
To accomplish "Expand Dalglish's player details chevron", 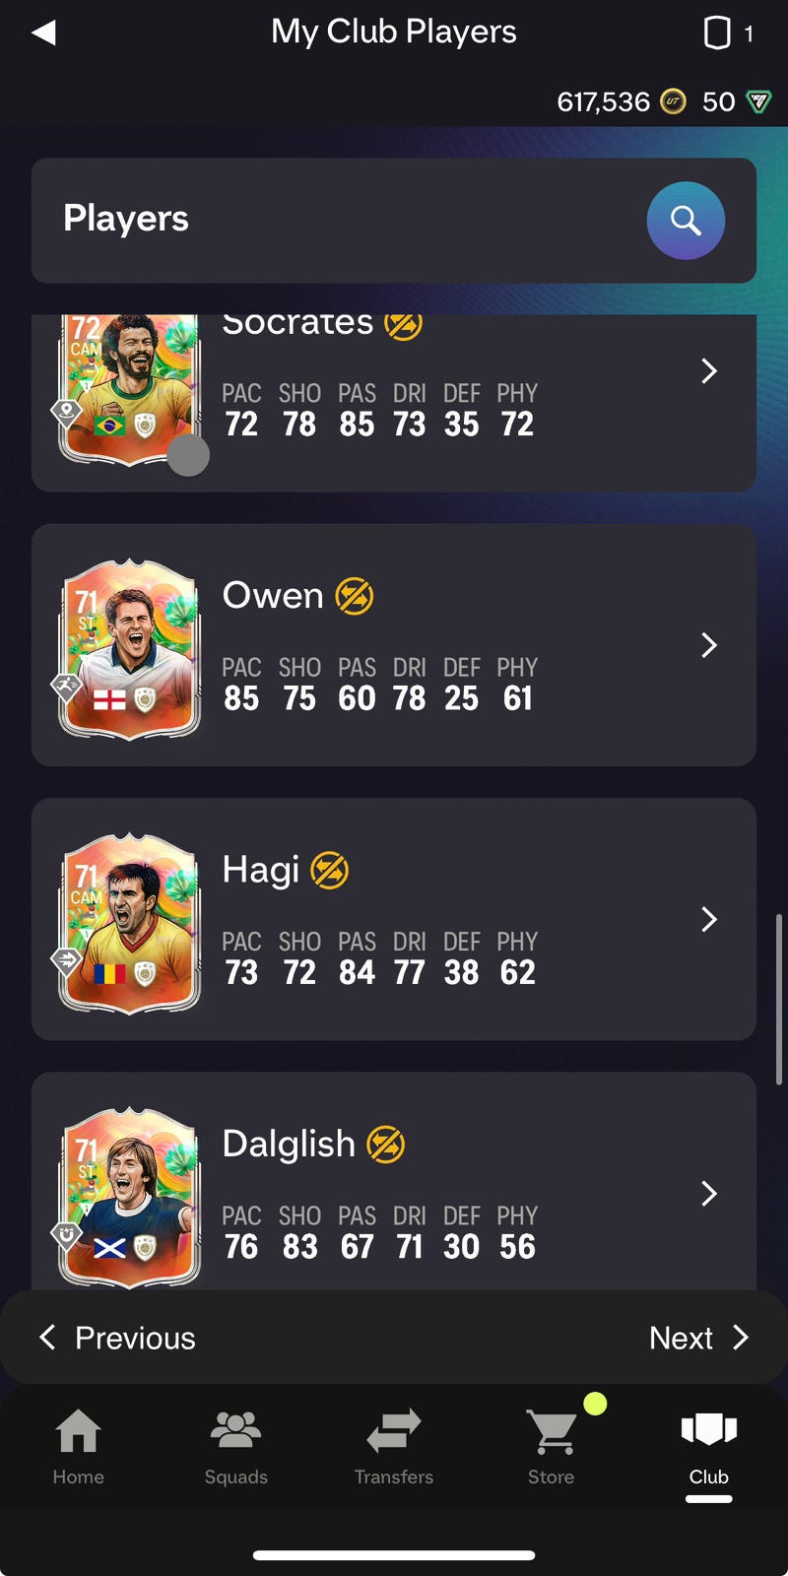I will pyautogui.click(x=709, y=1193).
